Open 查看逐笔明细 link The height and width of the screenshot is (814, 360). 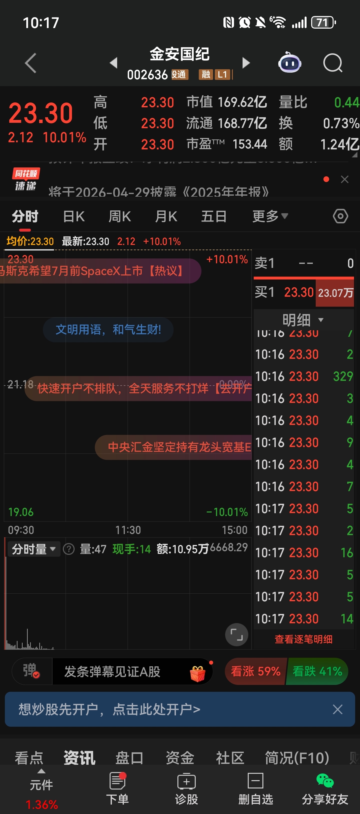[x=303, y=639]
